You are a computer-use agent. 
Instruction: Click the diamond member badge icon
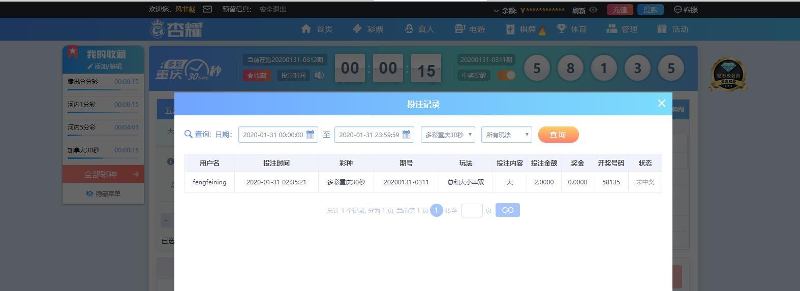click(x=728, y=75)
